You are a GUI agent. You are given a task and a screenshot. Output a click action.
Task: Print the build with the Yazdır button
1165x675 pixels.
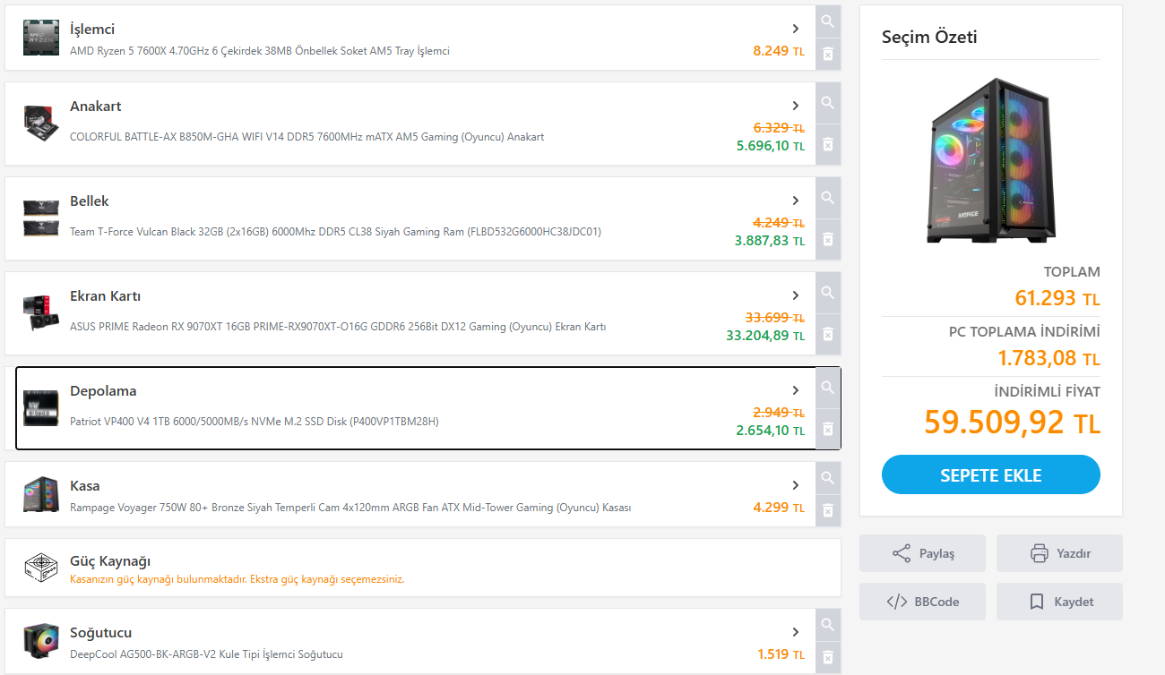click(x=1059, y=553)
